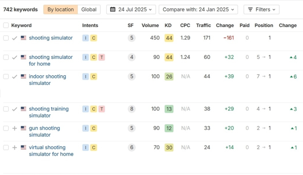Click the checkmark icon next to shooting simulator
Viewport: 303px width, 175px height.
[x=14, y=38]
